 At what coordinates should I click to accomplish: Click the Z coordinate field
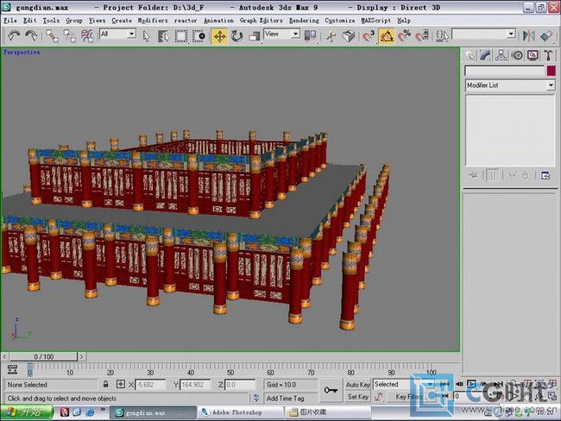click(x=240, y=385)
